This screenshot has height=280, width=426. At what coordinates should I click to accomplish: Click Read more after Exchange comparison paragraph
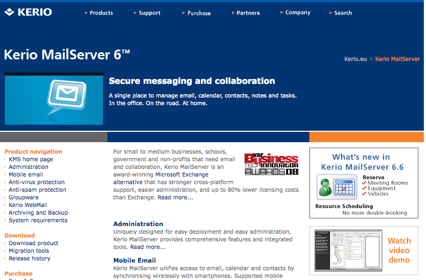[x=175, y=197]
